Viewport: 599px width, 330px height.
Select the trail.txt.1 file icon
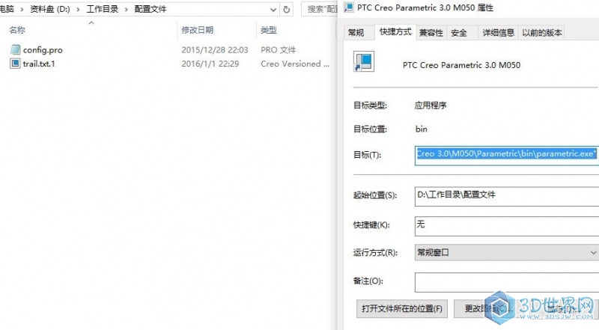coord(15,64)
